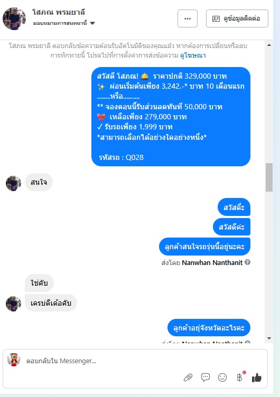Click the ดูโฆษณา link

tap(193, 55)
